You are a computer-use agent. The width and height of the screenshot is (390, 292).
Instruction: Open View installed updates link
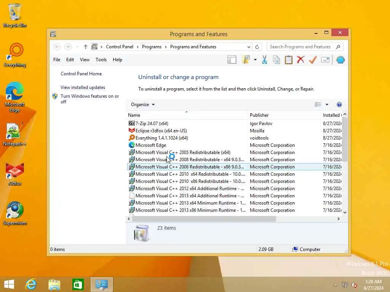(x=83, y=87)
